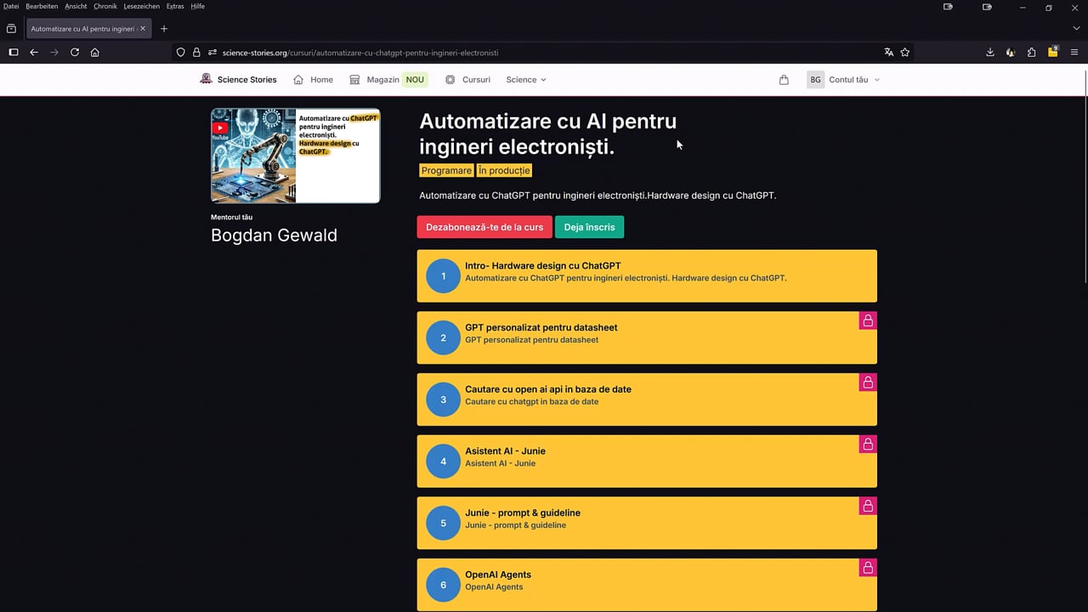The width and height of the screenshot is (1088, 612).
Task: Click the Science Stories logo
Action: (x=238, y=80)
